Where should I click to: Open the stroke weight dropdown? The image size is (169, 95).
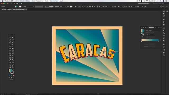coord(33,7)
